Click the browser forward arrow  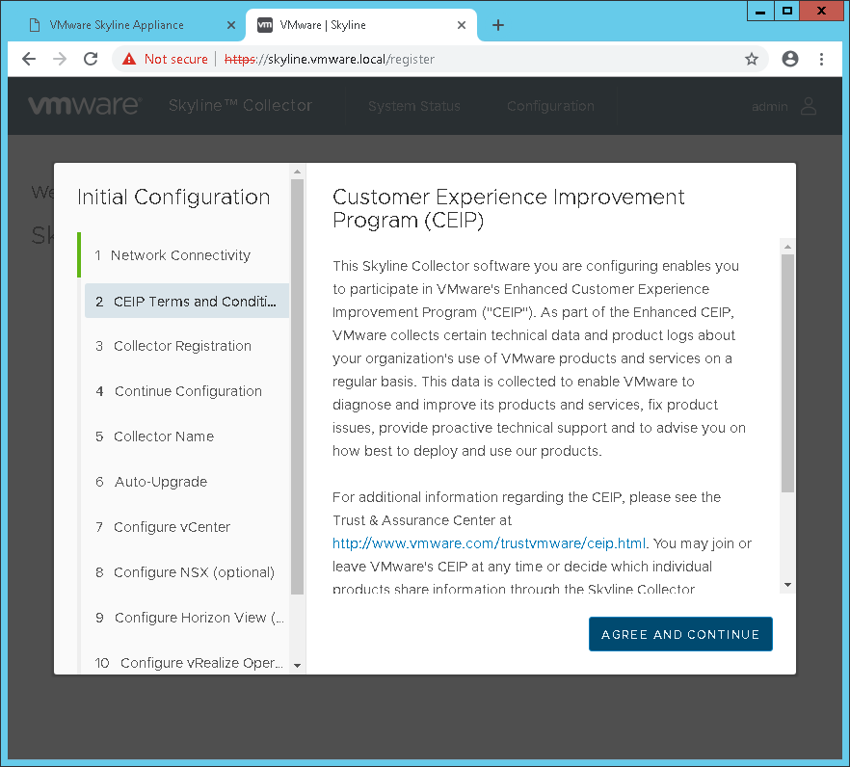60,59
